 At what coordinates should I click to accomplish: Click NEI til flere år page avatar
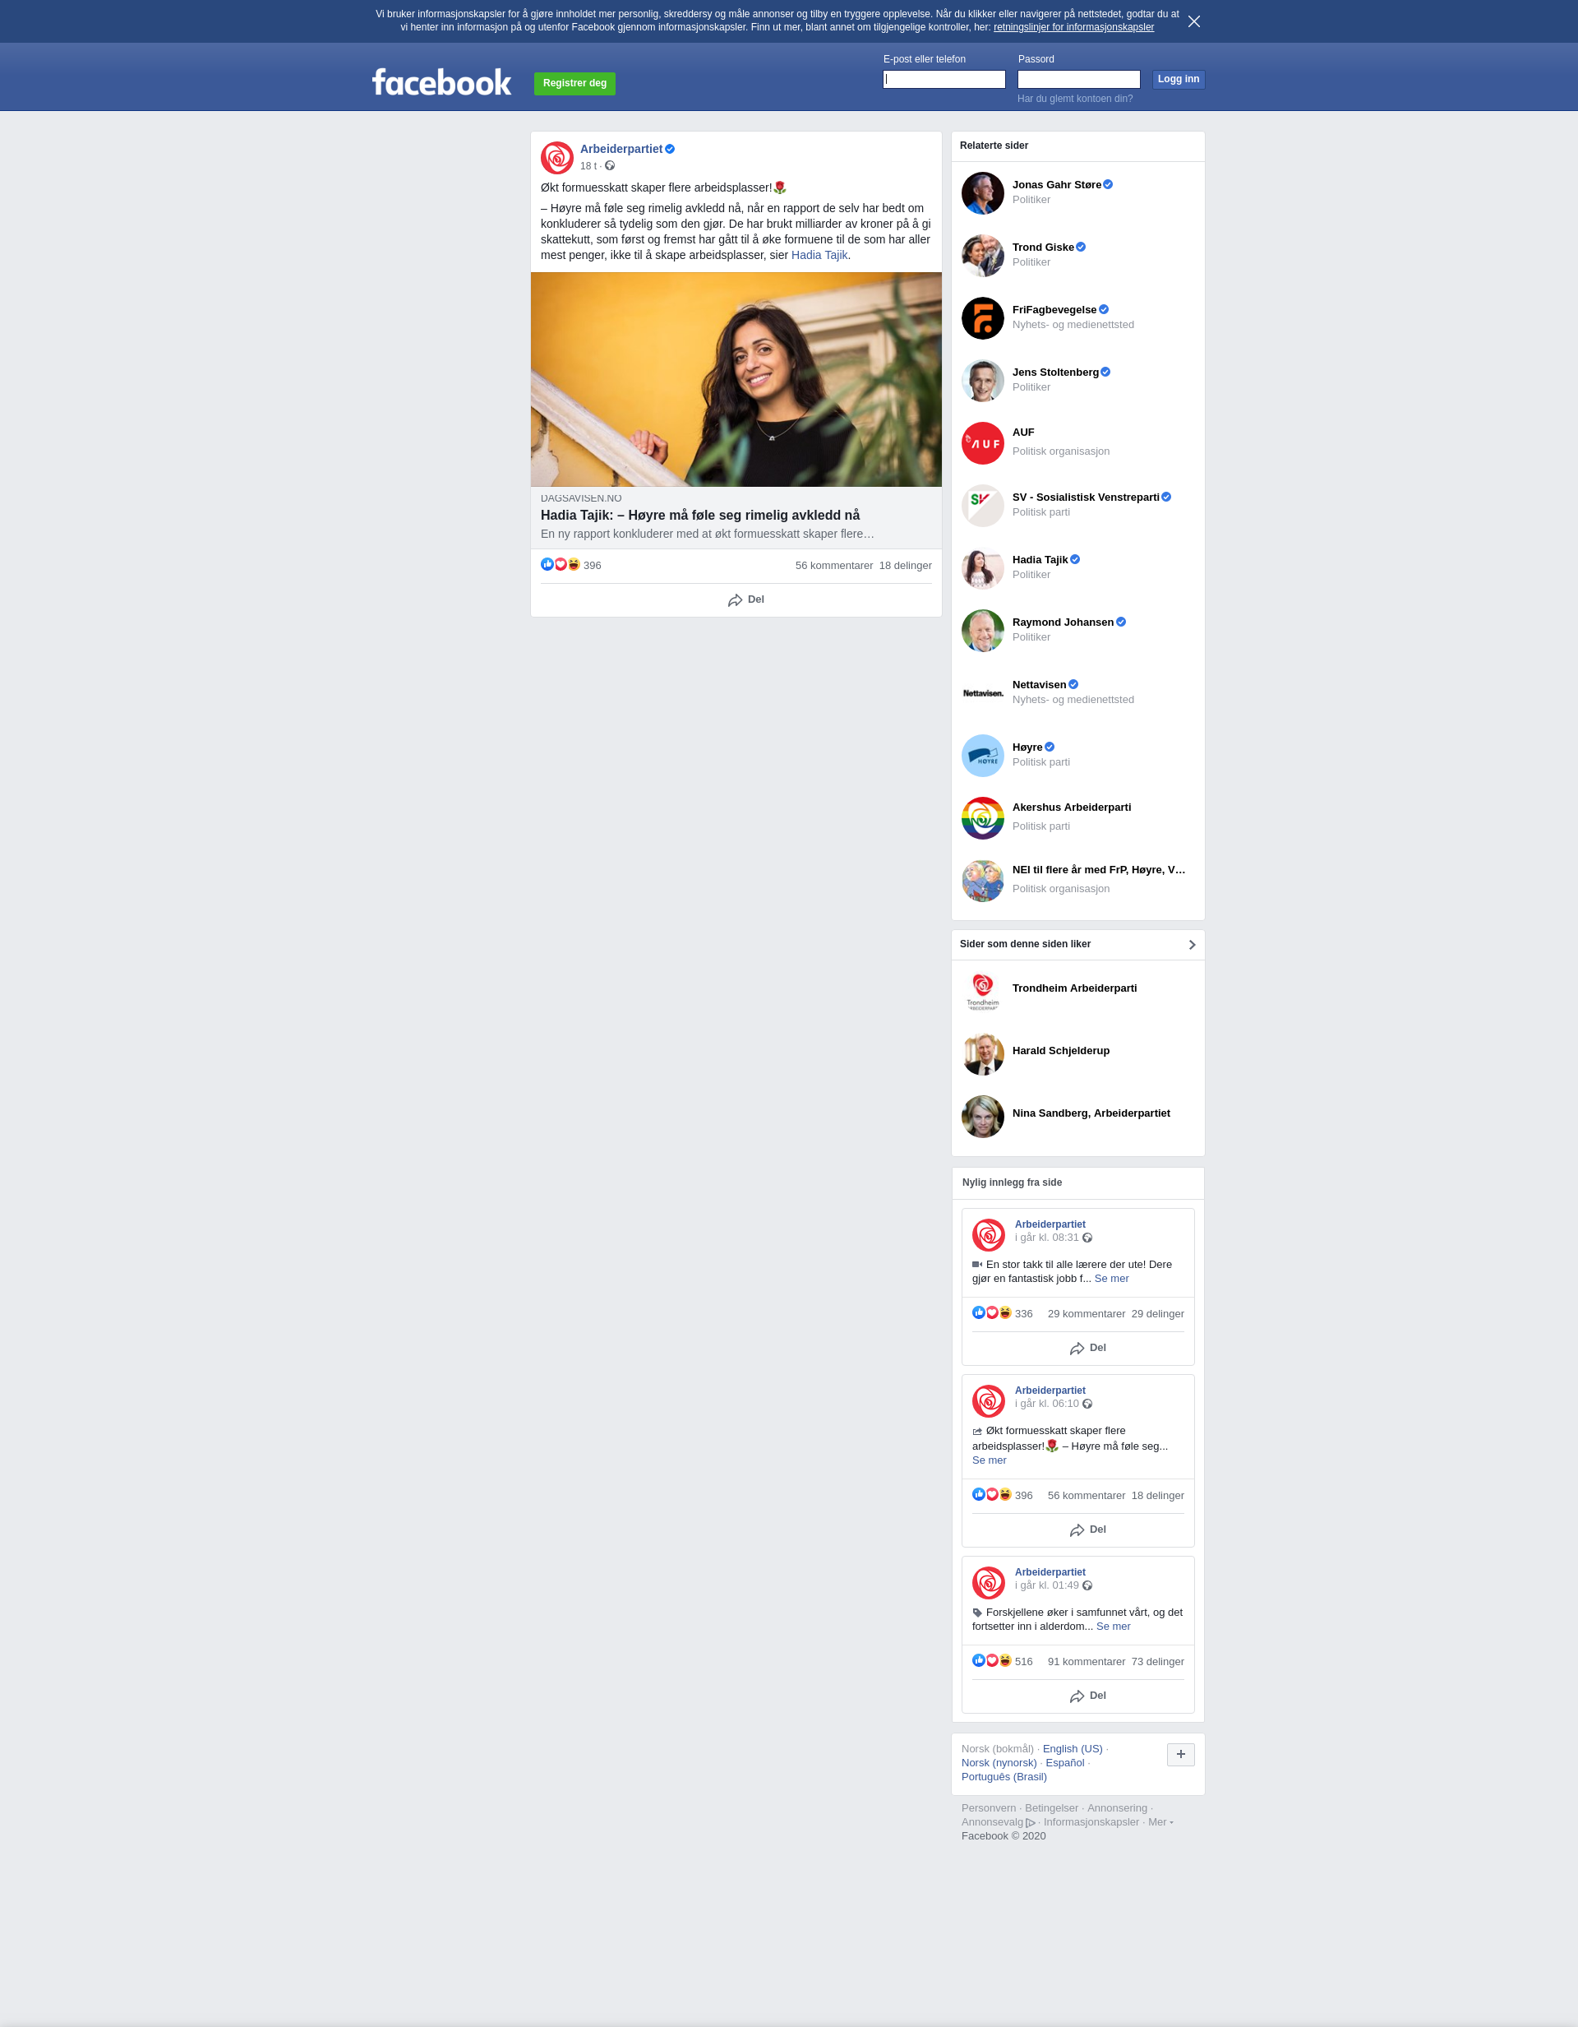(x=982, y=881)
